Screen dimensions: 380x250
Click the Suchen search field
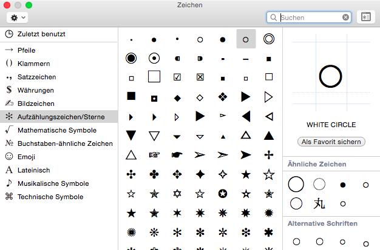309,18
